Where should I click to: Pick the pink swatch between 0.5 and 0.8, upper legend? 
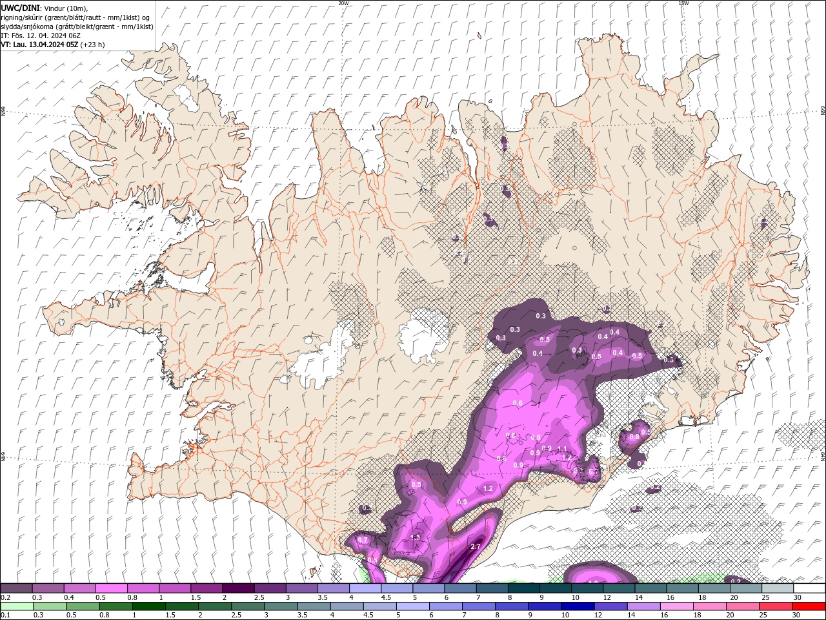(112, 588)
